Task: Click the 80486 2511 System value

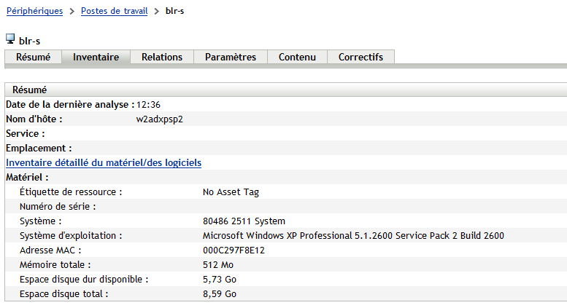Action: [244, 221]
